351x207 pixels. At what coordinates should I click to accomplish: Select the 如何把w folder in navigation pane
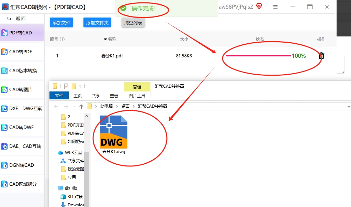point(72,142)
